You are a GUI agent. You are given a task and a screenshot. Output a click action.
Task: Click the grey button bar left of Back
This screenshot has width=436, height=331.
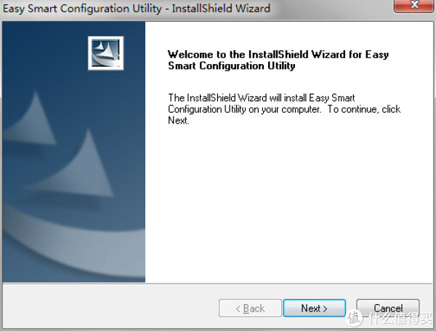[110, 306]
